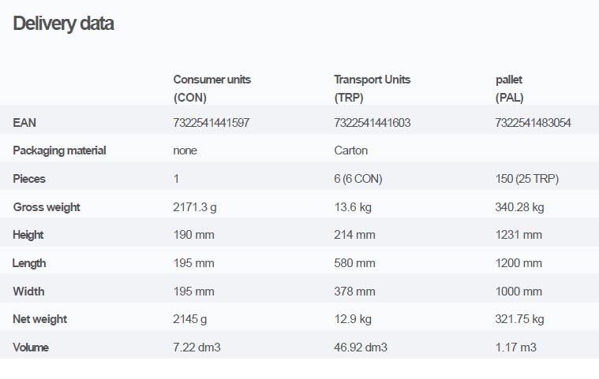Select the 340.28 kg gross weight value
599x379 pixels.
(520, 207)
